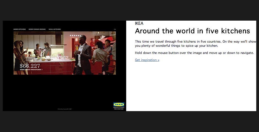The width and height of the screenshot is (259, 132).
Task: Select the Win a Kitchen! menu item
Action: pos(55,29)
